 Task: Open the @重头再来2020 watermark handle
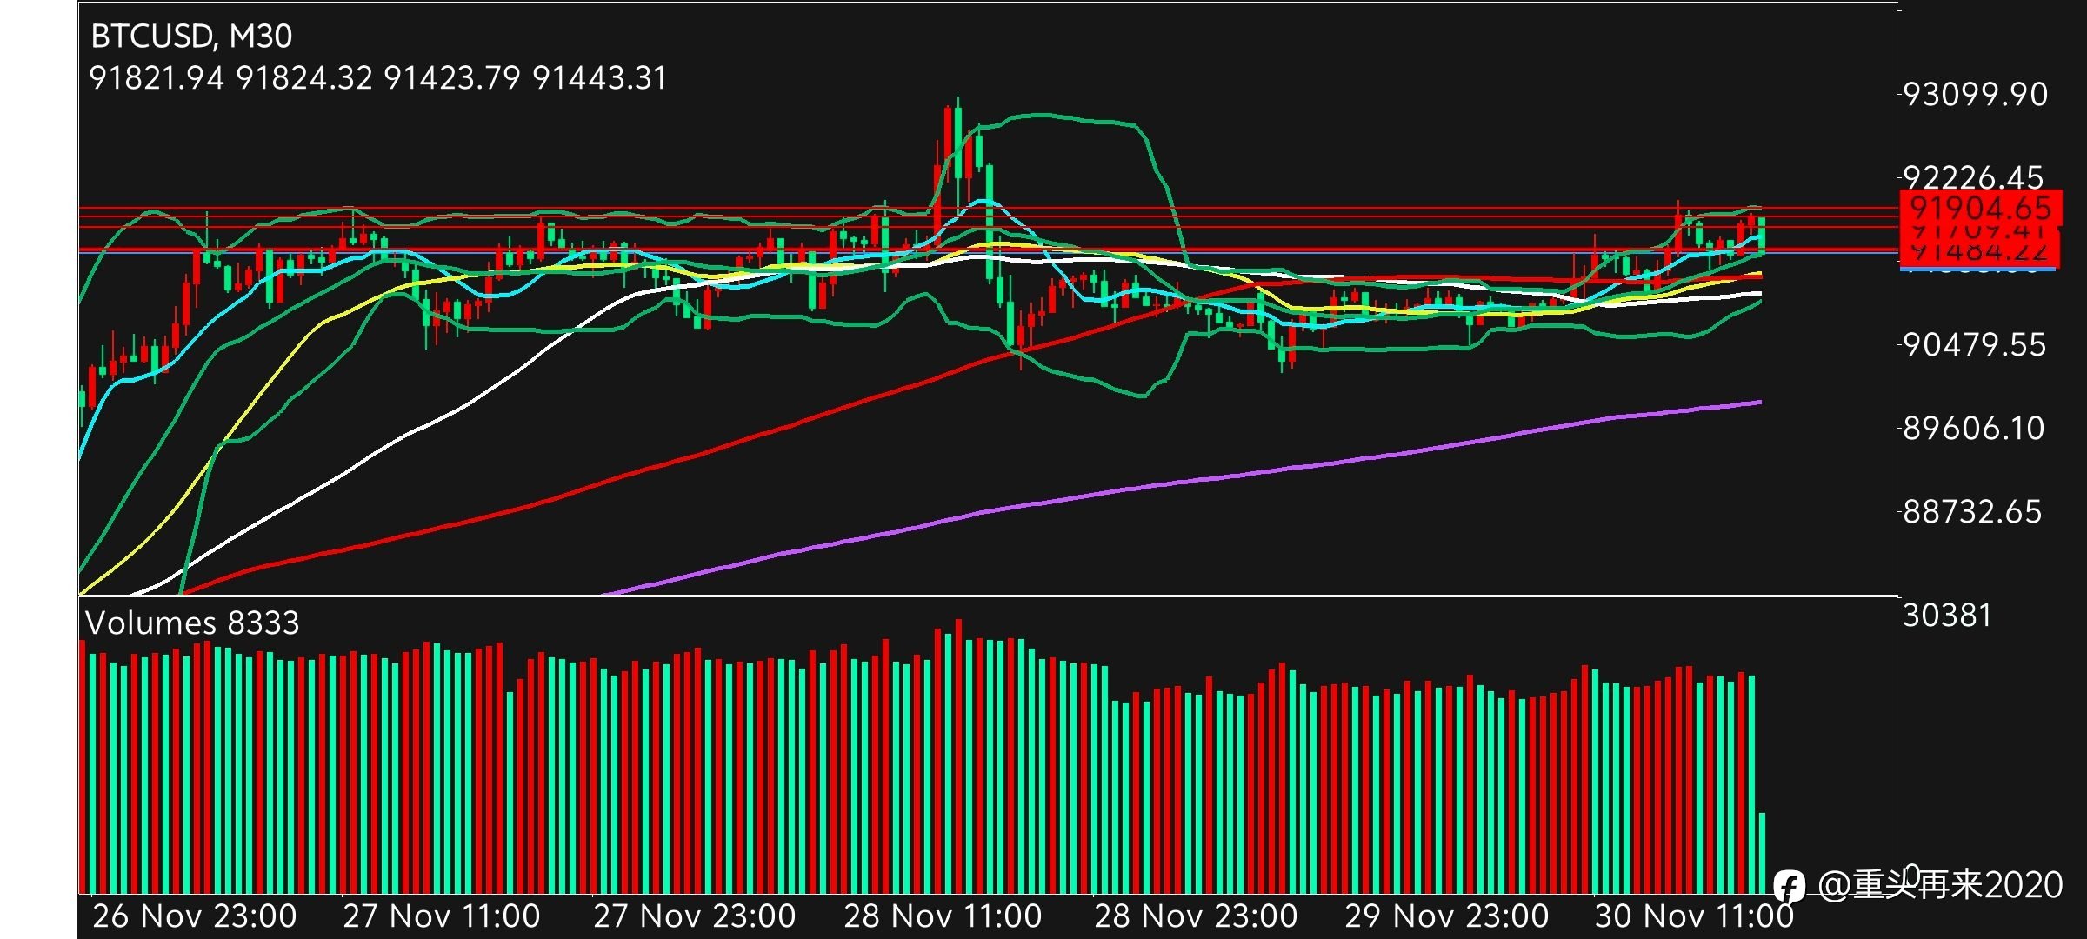1940,885
